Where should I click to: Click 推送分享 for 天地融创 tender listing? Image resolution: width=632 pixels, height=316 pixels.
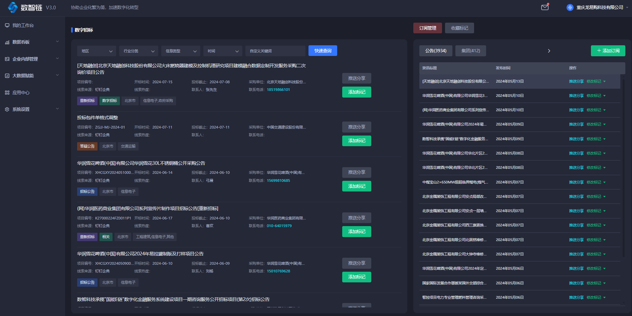[357, 78]
